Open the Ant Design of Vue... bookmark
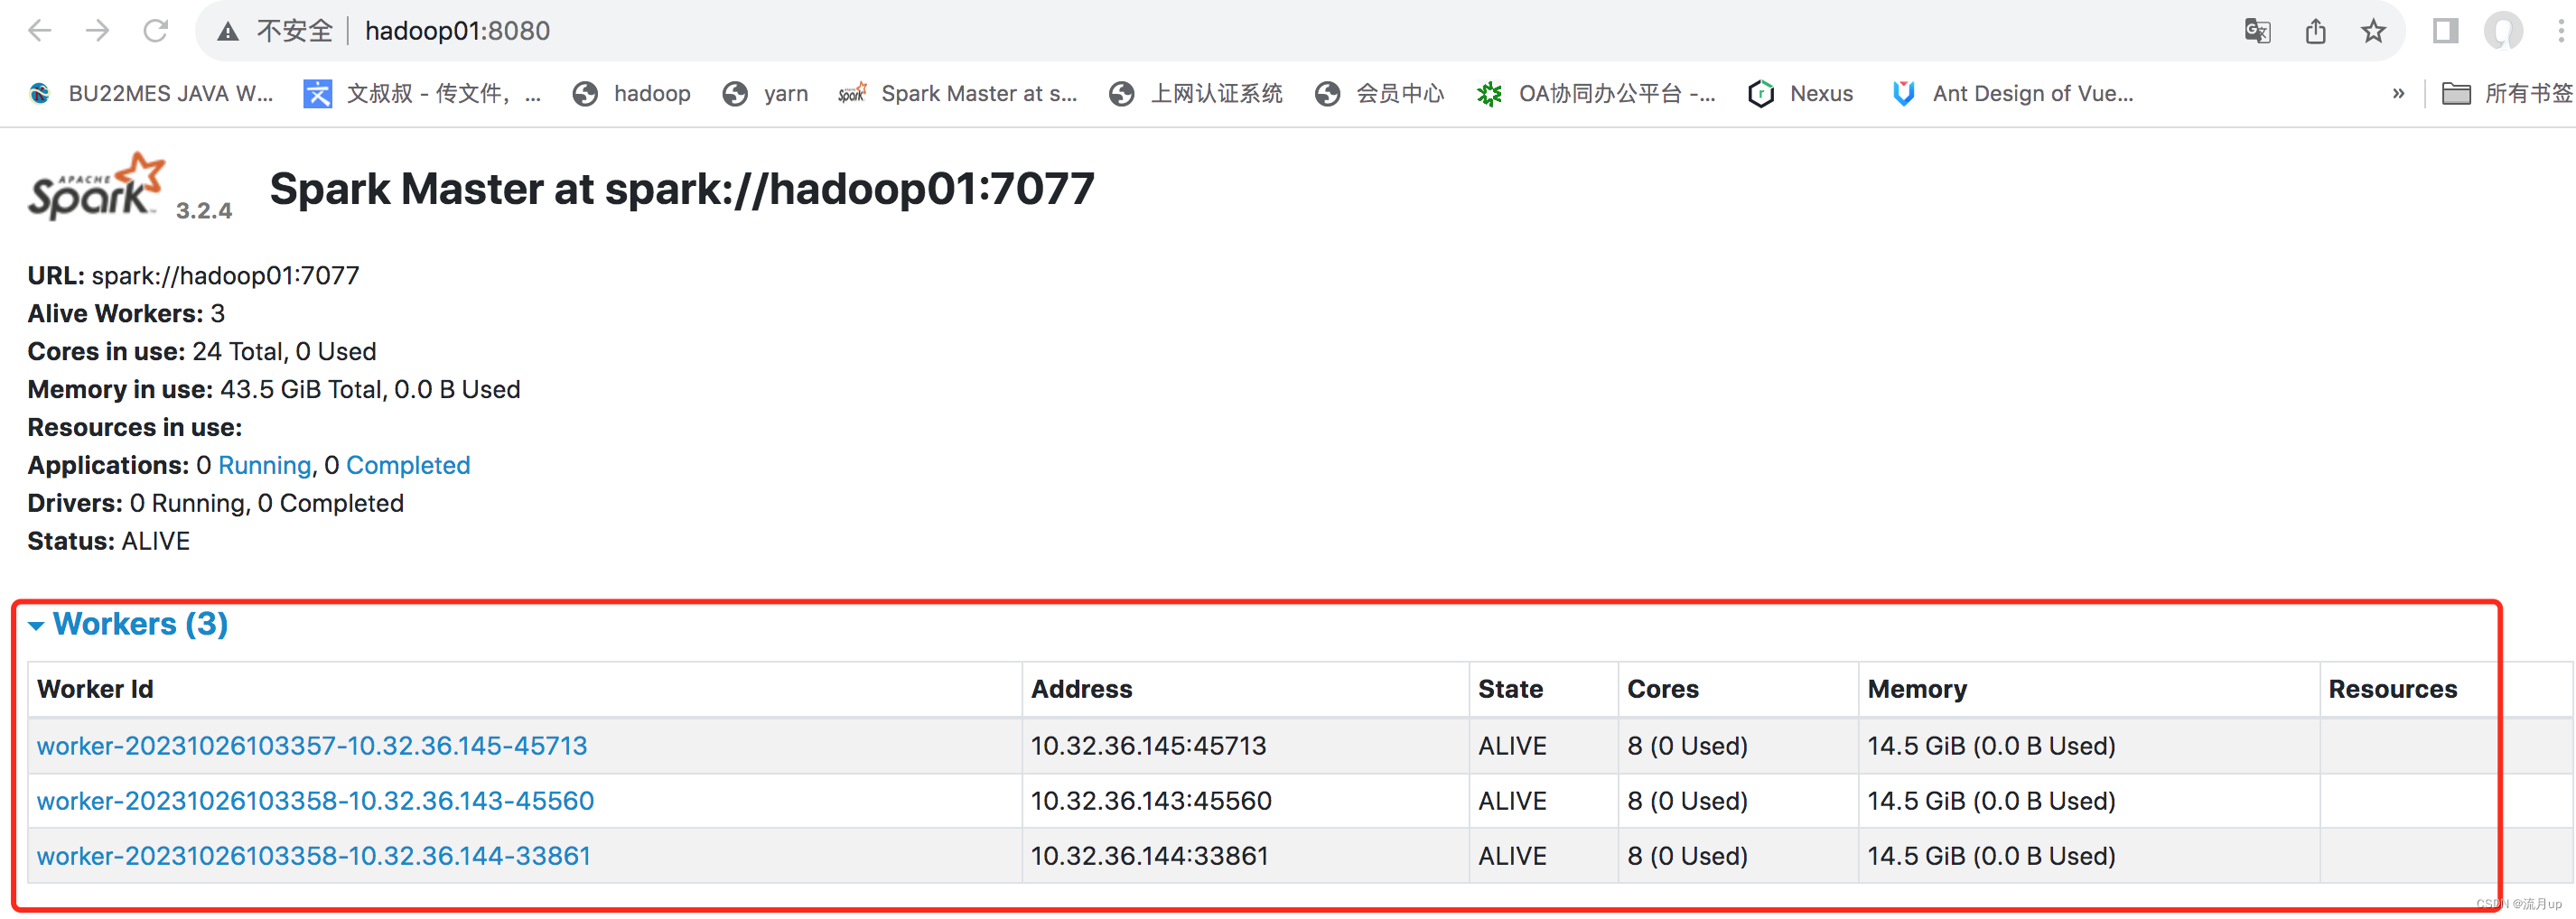This screenshot has height=919, width=2576. 2012,94
